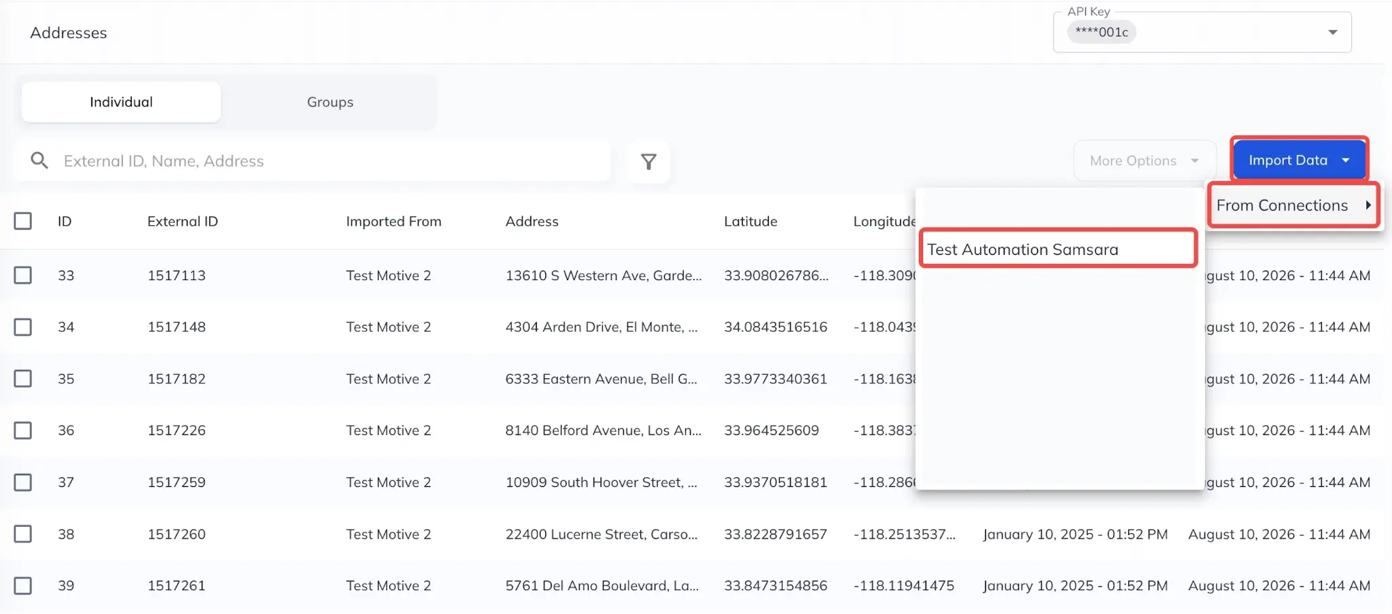Click address 5761 Del Amo Boulevard
The height and width of the screenshot is (614, 1392).
tap(602, 585)
